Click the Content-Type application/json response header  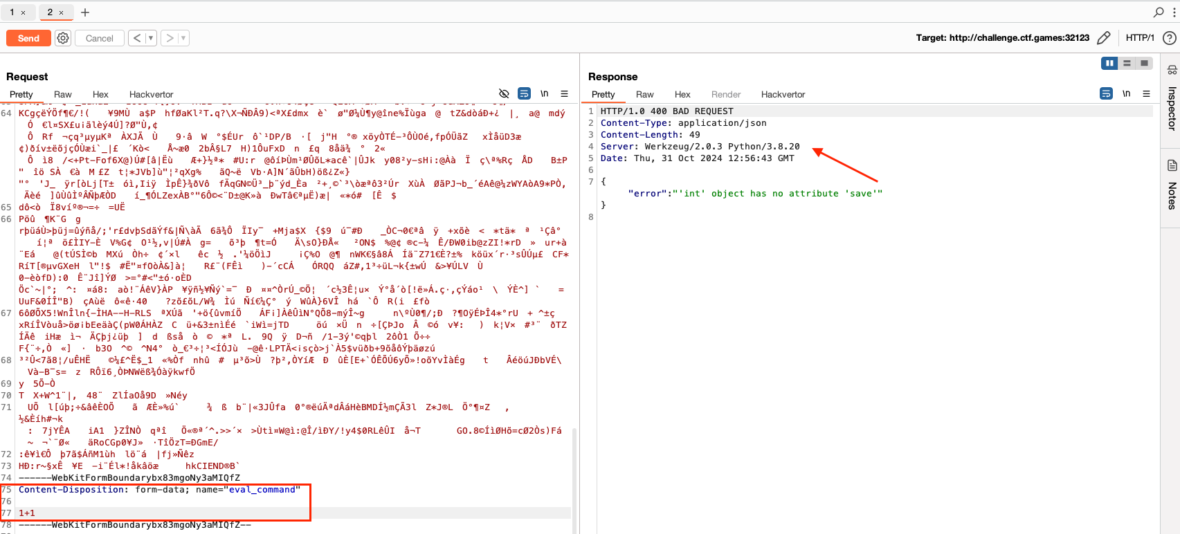click(684, 123)
